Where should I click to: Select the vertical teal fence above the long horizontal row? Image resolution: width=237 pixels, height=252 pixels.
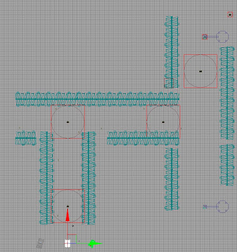(x=172, y=52)
